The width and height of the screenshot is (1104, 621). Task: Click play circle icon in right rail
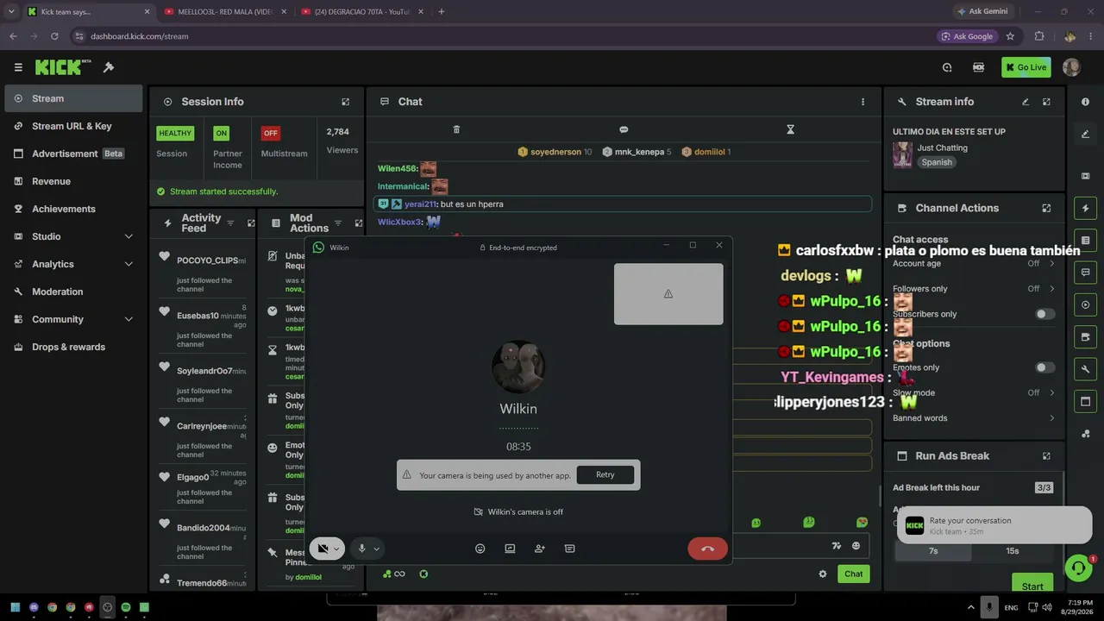click(1085, 304)
